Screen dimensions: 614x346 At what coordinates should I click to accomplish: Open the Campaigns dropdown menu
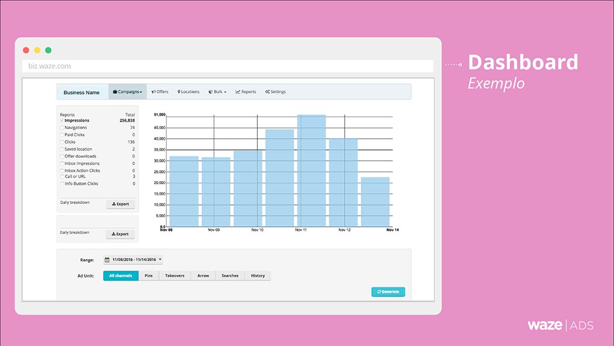[x=127, y=92]
